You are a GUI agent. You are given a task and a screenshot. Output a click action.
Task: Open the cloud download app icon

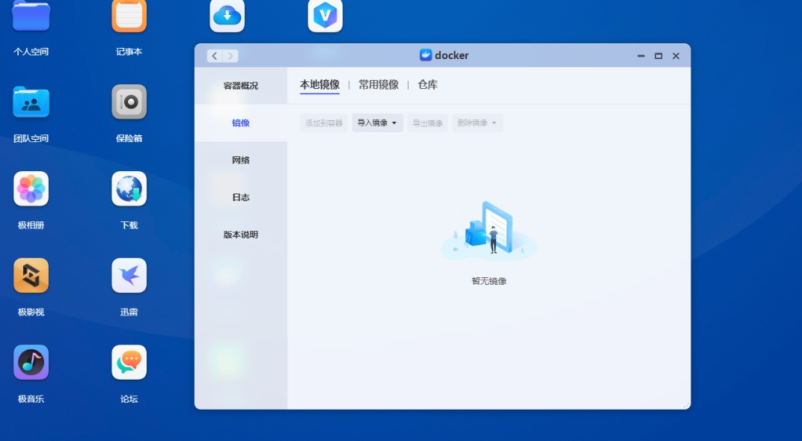click(227, 16)
